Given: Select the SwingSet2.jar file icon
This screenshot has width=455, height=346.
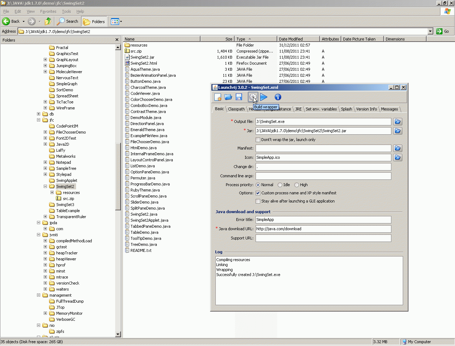Looking at the screenshot, I should click(x=127, y=57).
